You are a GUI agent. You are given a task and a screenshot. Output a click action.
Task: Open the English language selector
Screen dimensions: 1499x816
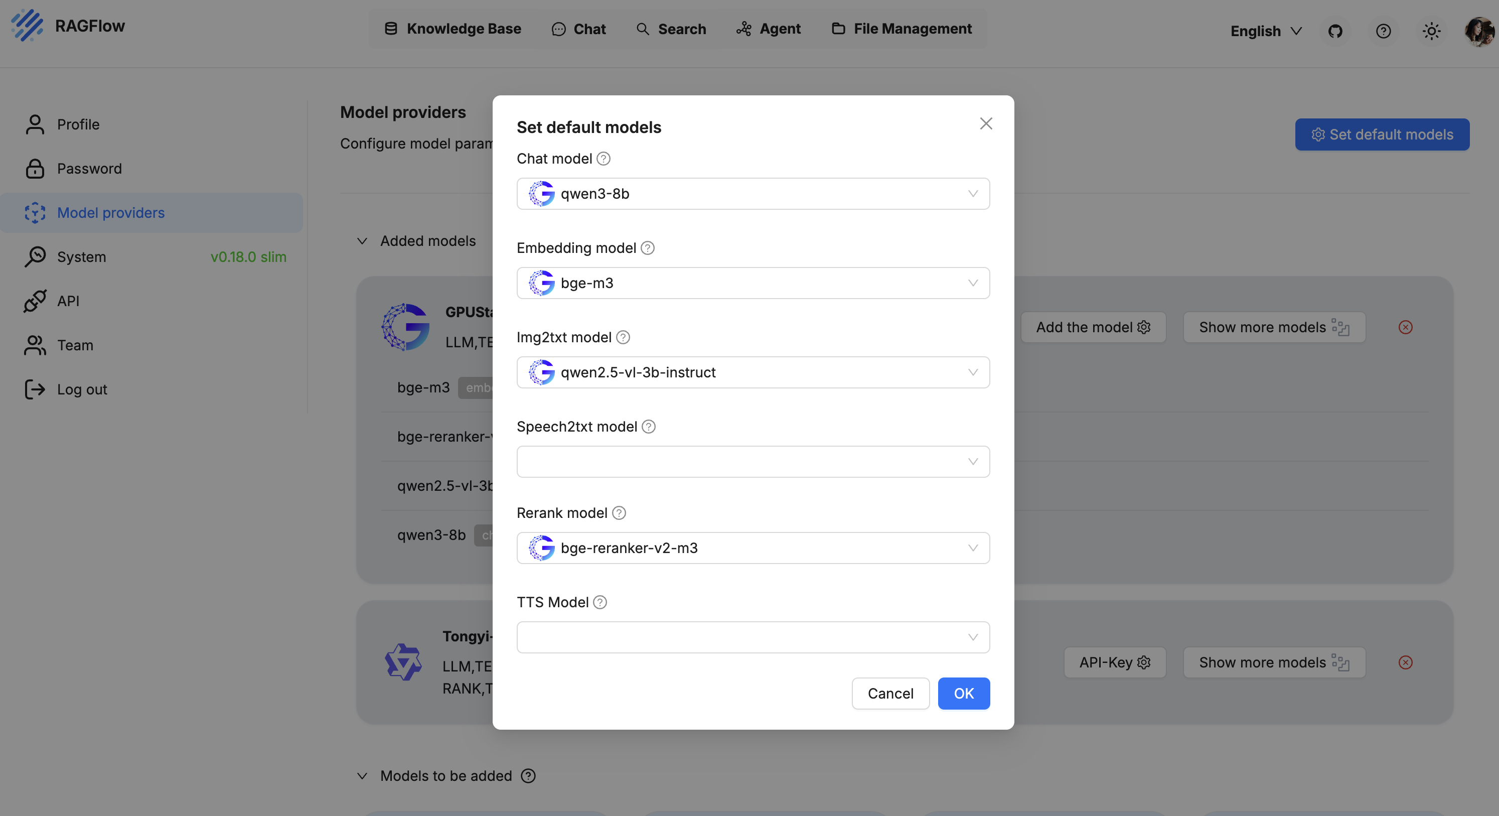(x=1266, y=31)
